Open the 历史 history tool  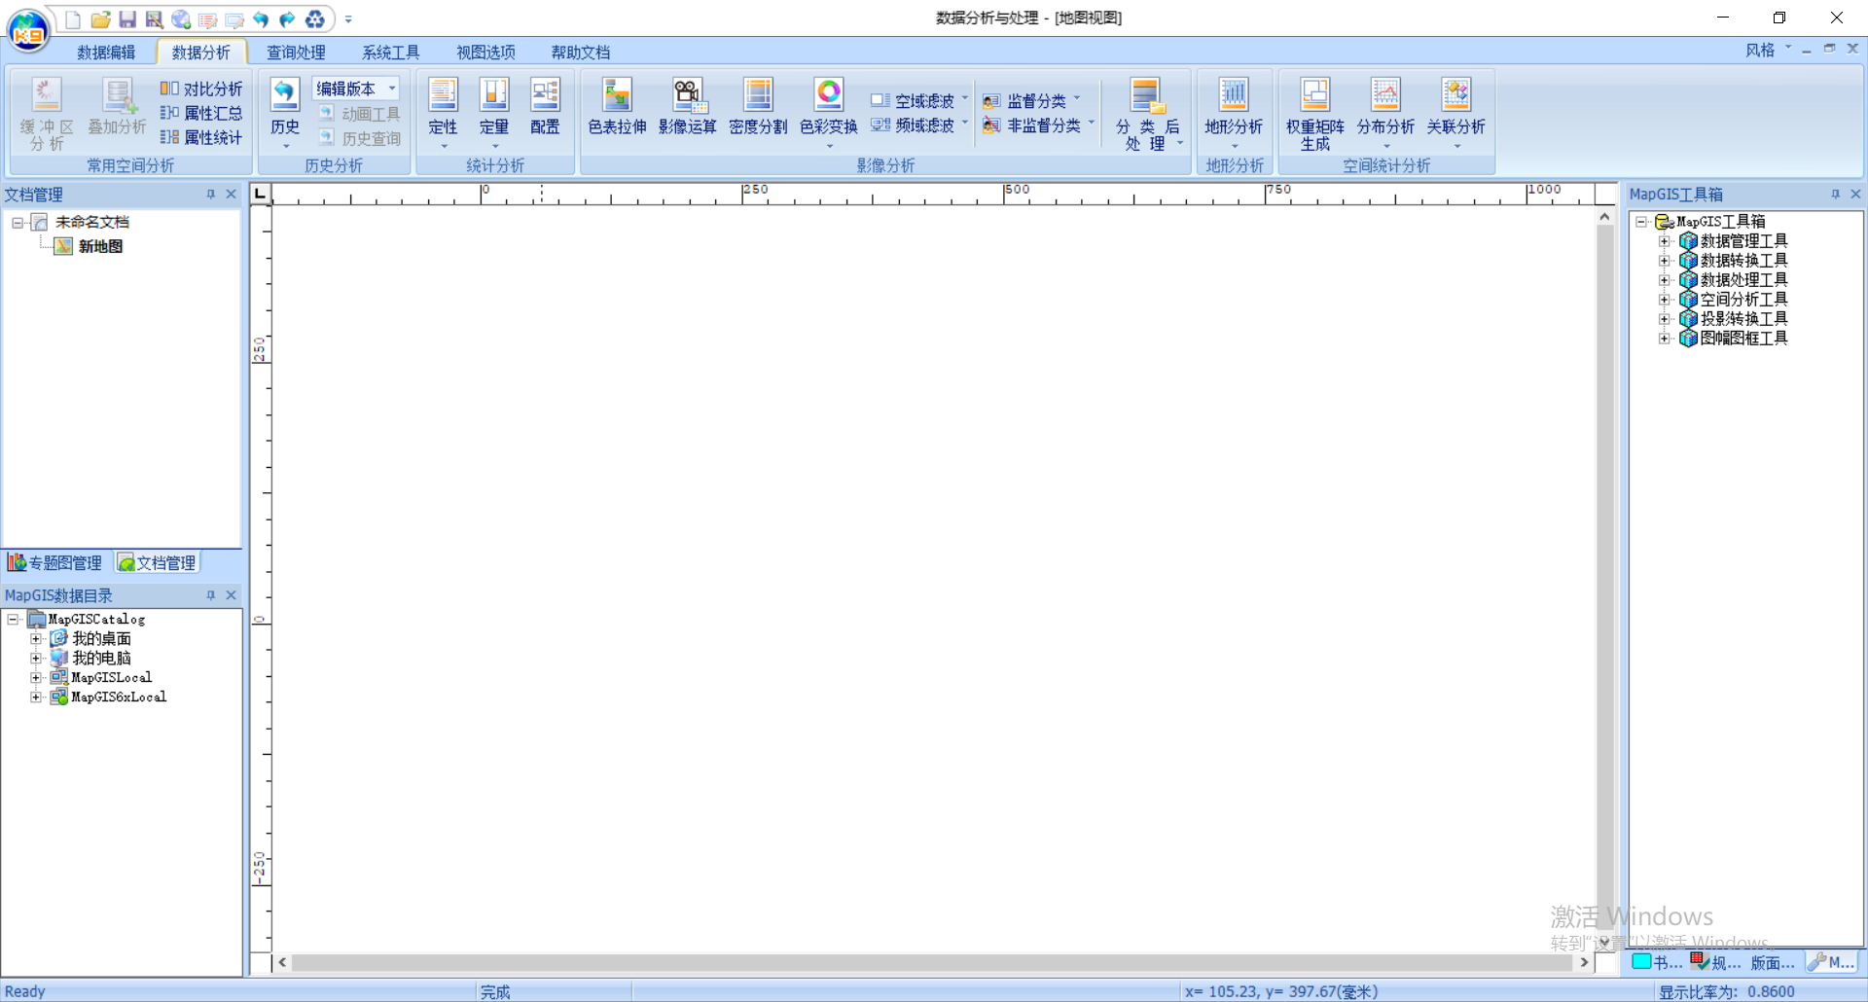285,113
